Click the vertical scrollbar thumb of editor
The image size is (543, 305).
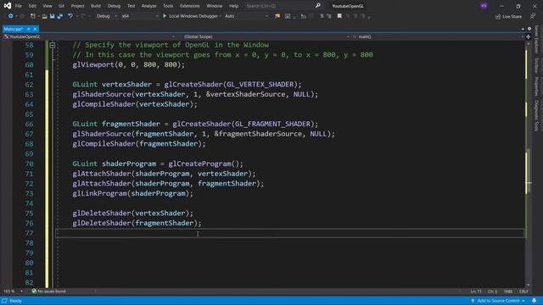click(528, 171)
